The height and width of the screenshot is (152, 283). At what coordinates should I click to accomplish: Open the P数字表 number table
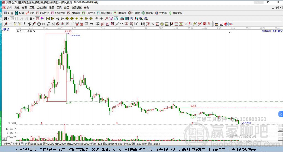coord(74,13)
